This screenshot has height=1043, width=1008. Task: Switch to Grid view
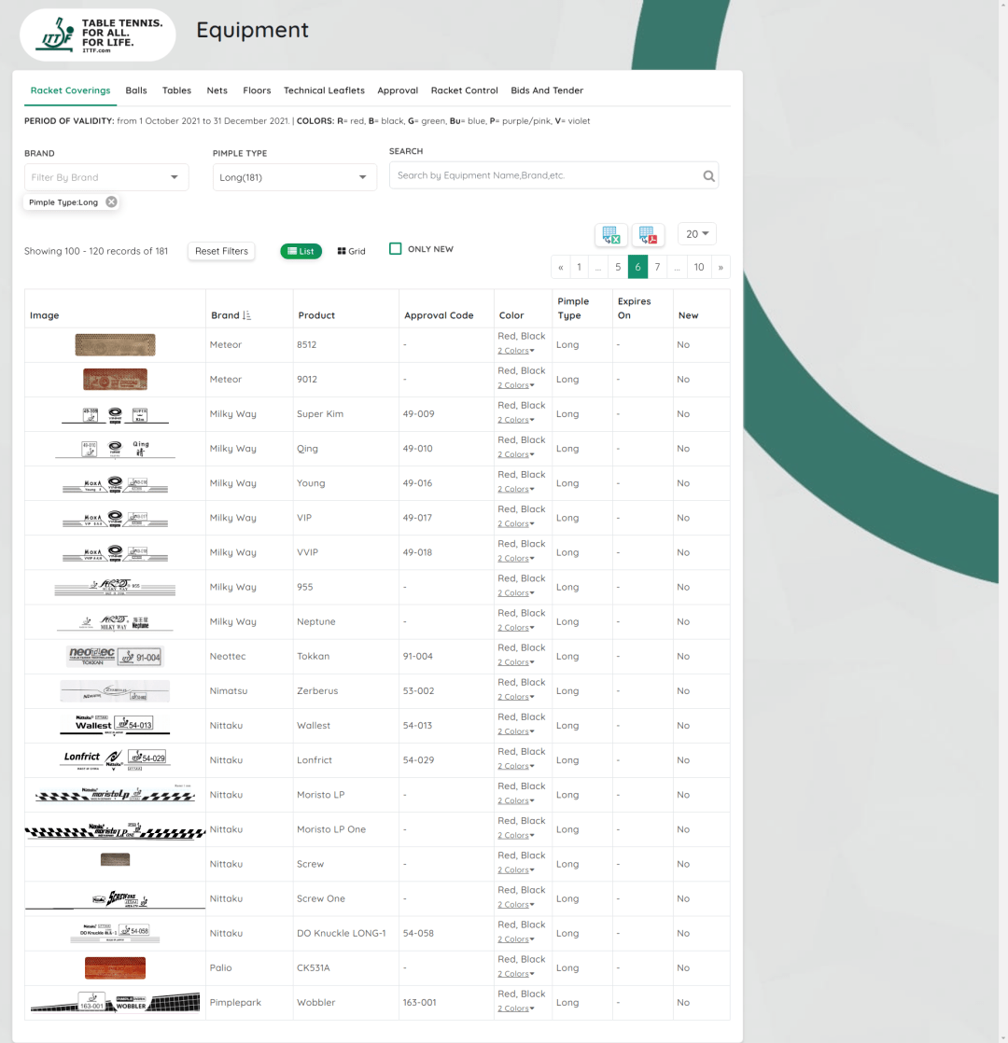click(x=352, y=251)
